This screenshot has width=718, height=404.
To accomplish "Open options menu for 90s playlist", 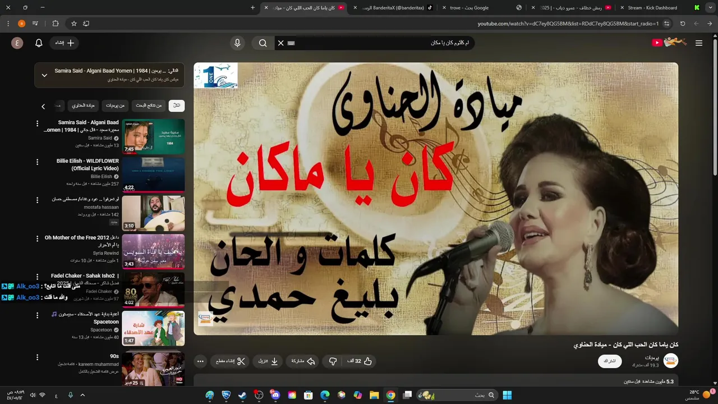I will pyautogui.click(x=38, y=357).
